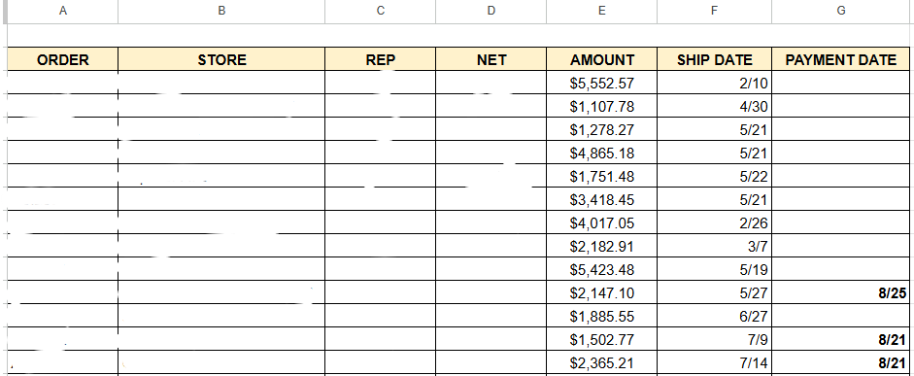Select column D header
The image size is (914, 376).
click(491, 11)
